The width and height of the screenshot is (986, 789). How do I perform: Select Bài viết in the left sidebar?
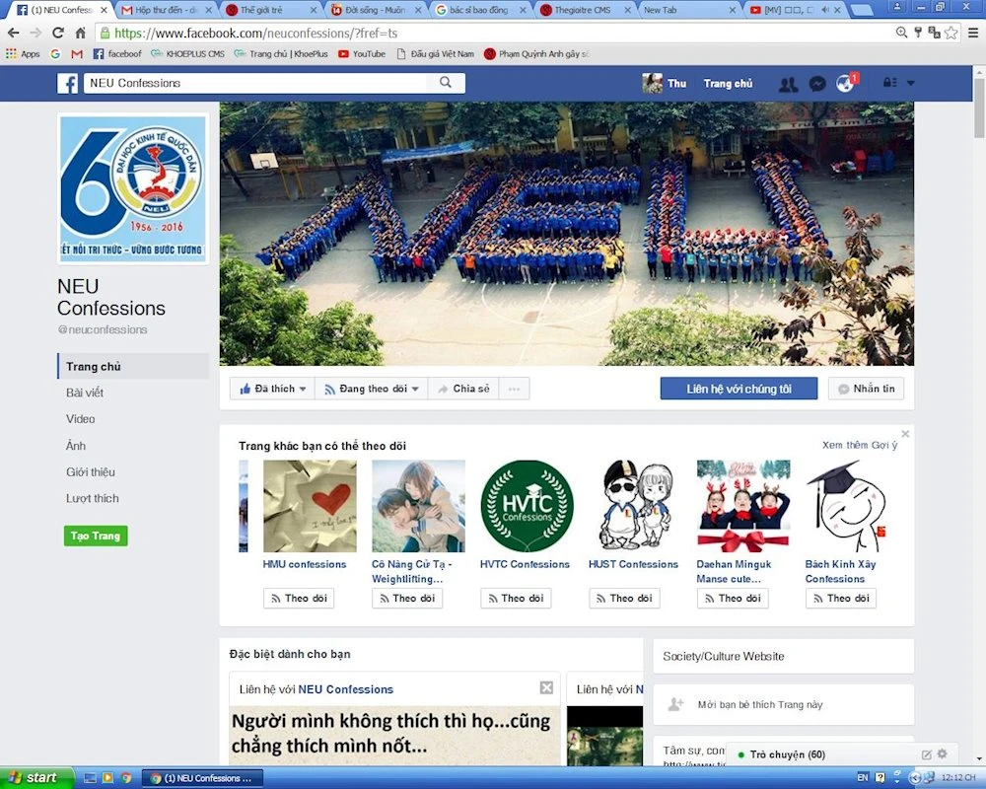(x=85, y=393)
